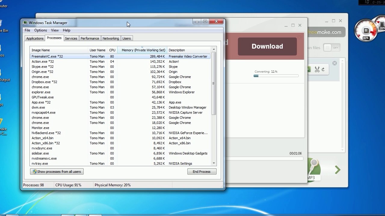Click the 289,484 K memory value
Image resolution: width=385 pixels, height=216 pixels.
tap(157, 56)
